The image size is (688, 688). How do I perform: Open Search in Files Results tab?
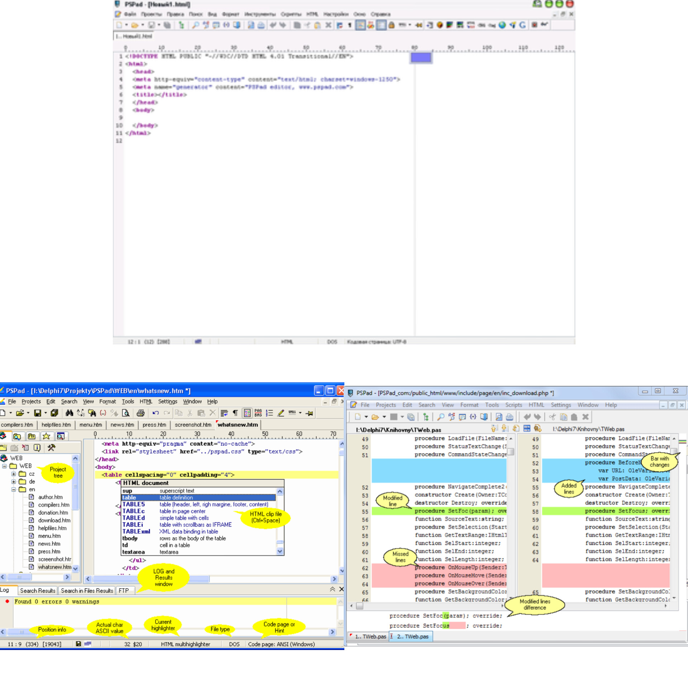[x=87, y=591]
